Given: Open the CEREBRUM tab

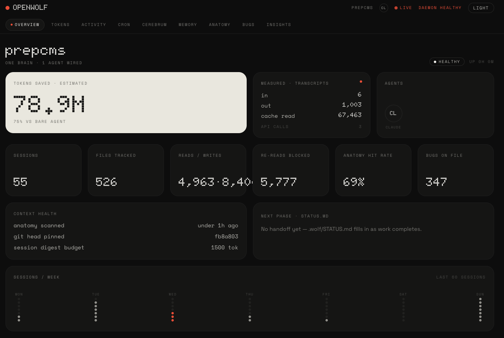Looking at the screenshot, I should pyautogui.click(x=154, y=25).
